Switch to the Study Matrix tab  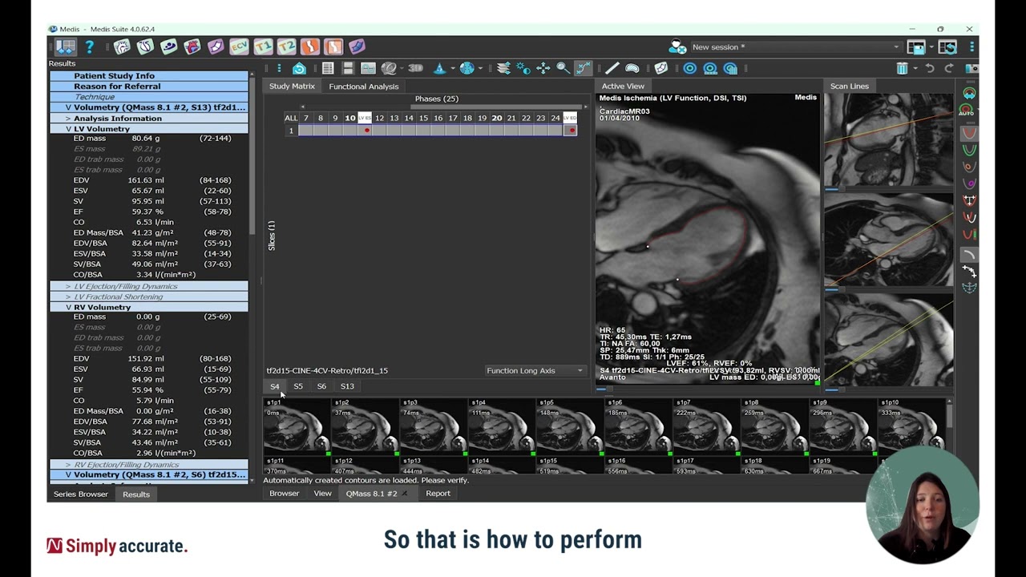pos(292,86)
